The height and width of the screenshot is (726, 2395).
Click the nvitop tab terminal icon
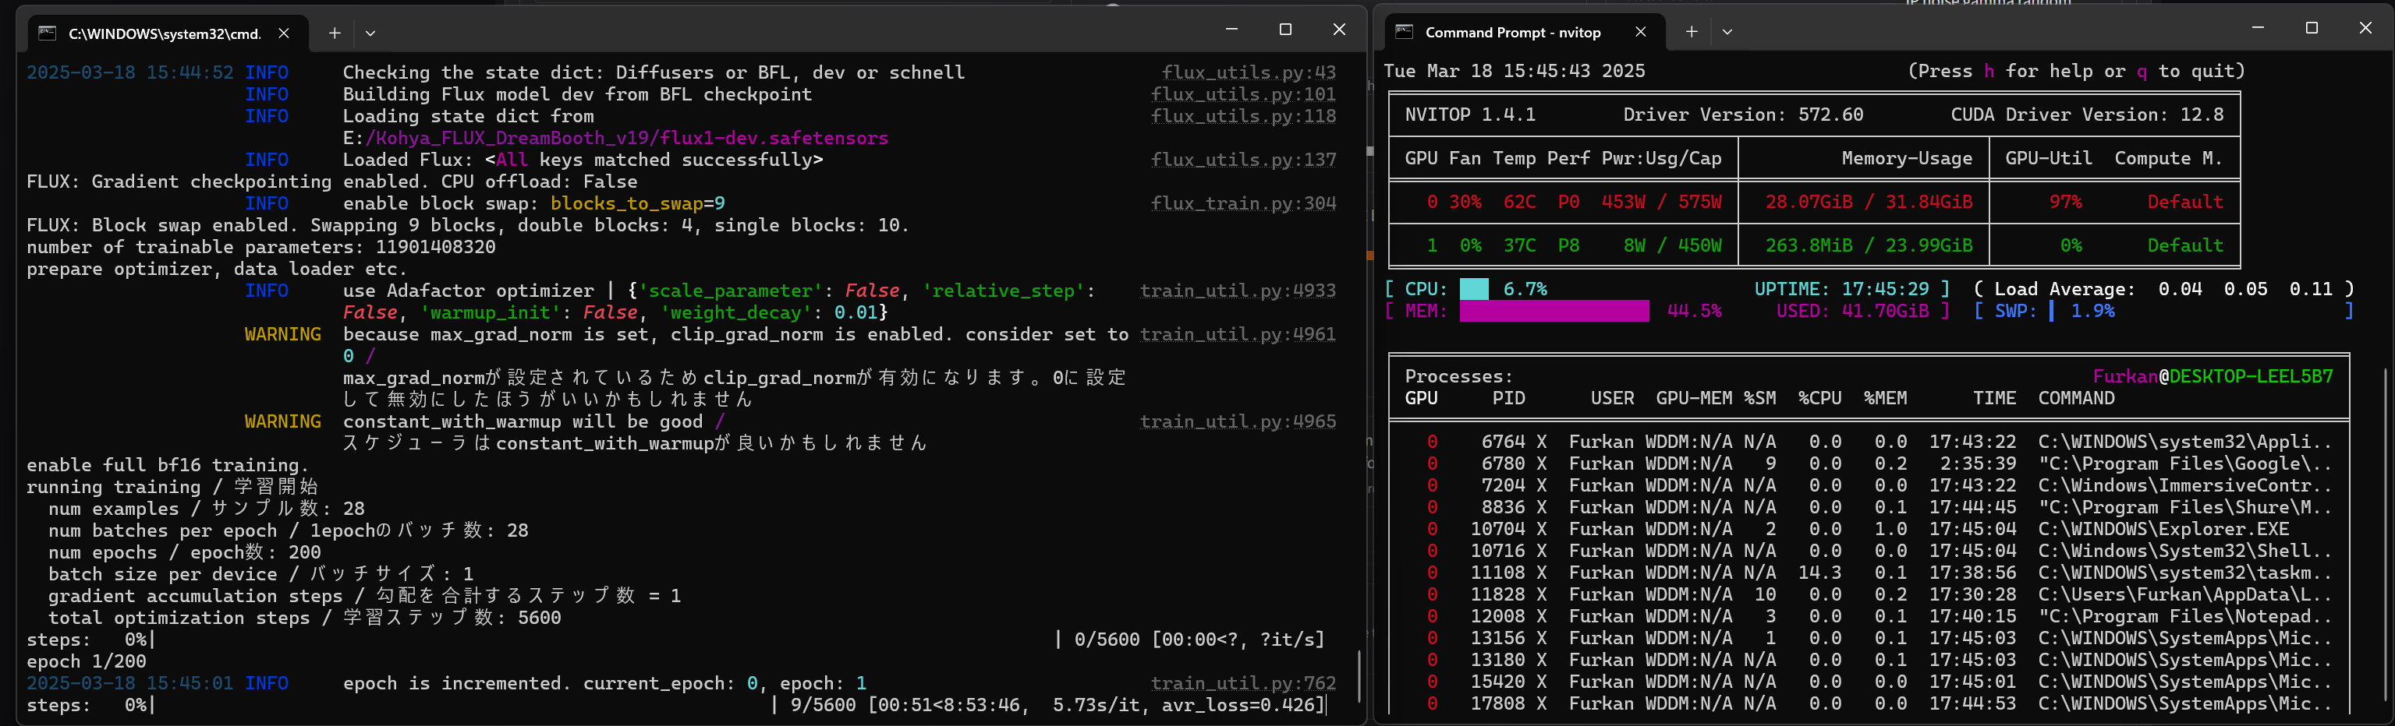[1404, 33]
